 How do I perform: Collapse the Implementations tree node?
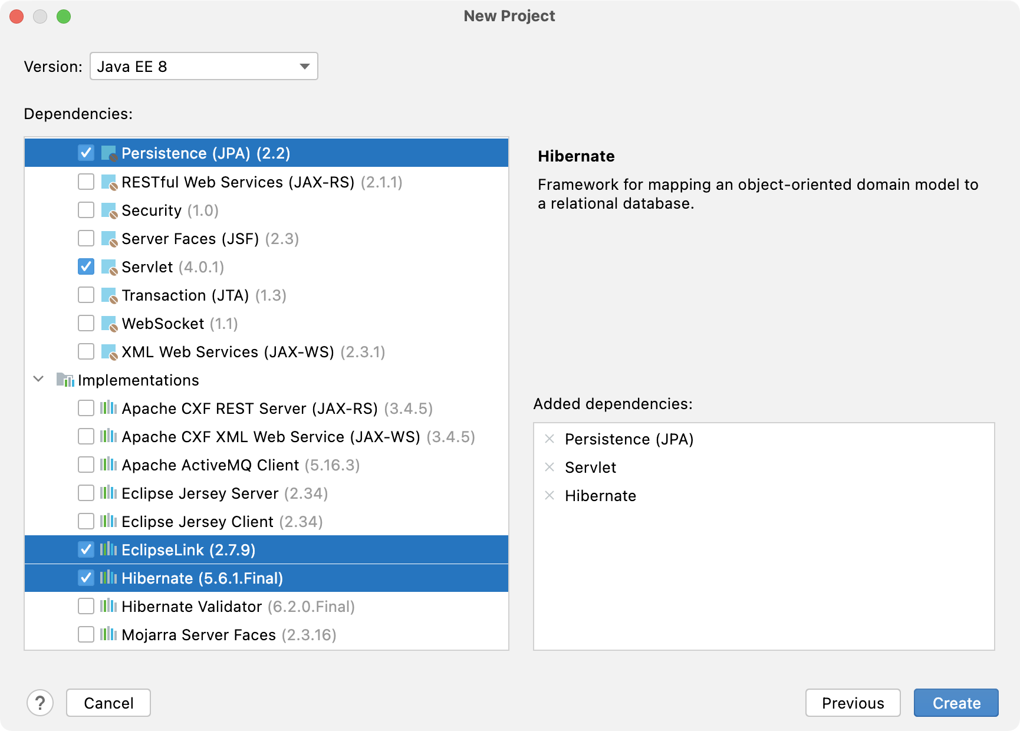click(x=39, y=379)
